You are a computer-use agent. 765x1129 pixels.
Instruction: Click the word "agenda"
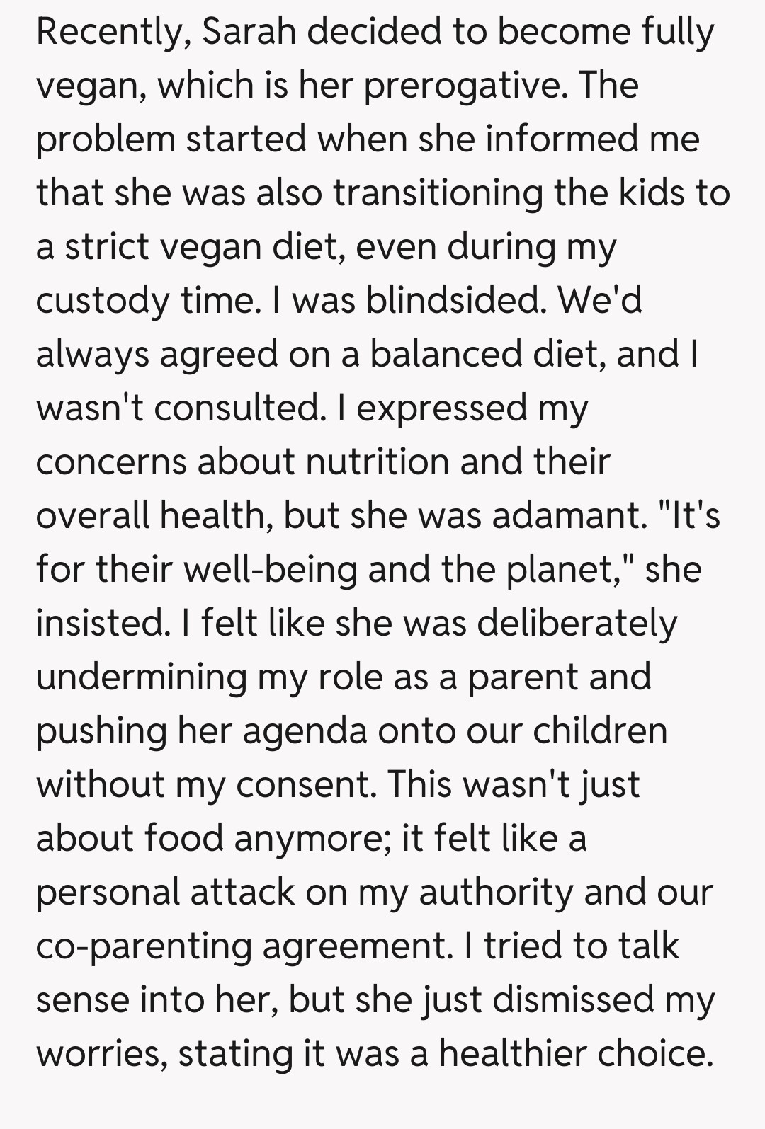(305, 730)
